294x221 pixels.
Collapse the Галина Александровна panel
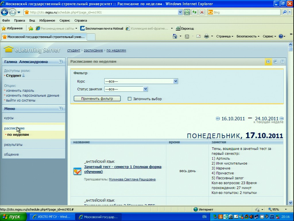coord(60,62)
